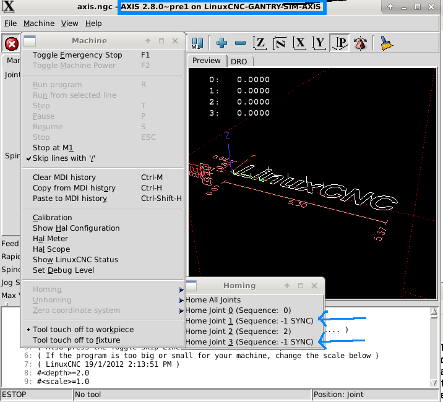Open Calibration from Machine menu
Image resolution: width=443 pixels, height=402 pixels.
[x=103, y=218]
